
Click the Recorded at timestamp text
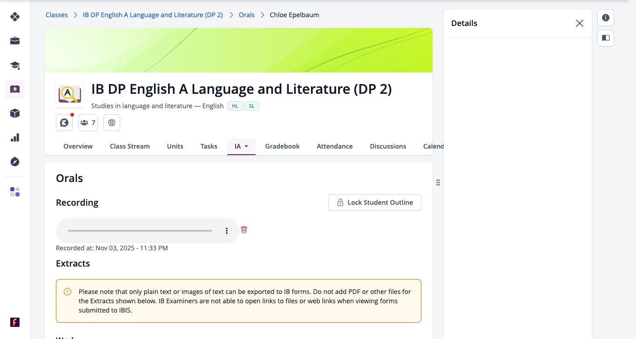pos(112,248)
